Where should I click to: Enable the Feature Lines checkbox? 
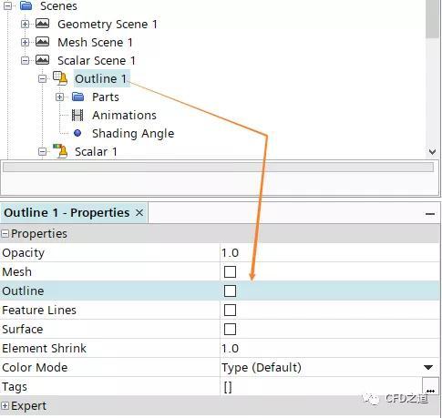tap(230, 311)
